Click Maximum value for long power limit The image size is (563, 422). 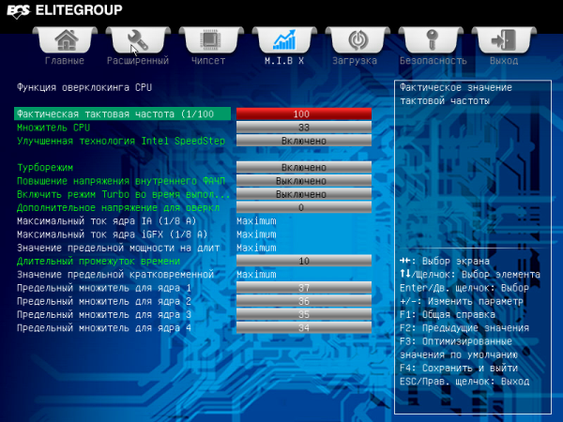coord(256,248)
